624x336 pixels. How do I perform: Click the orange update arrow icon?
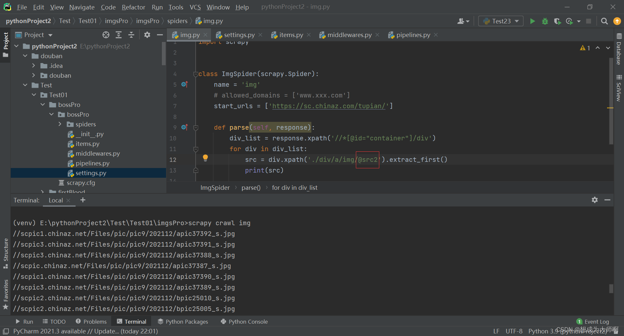pos(617,21)
